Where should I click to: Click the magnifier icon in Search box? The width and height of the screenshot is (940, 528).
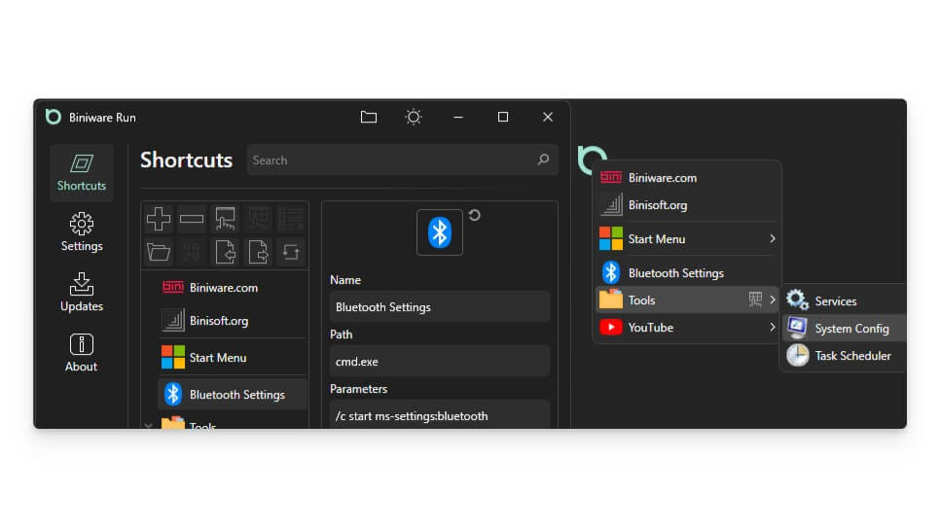[x=543, y=159]
